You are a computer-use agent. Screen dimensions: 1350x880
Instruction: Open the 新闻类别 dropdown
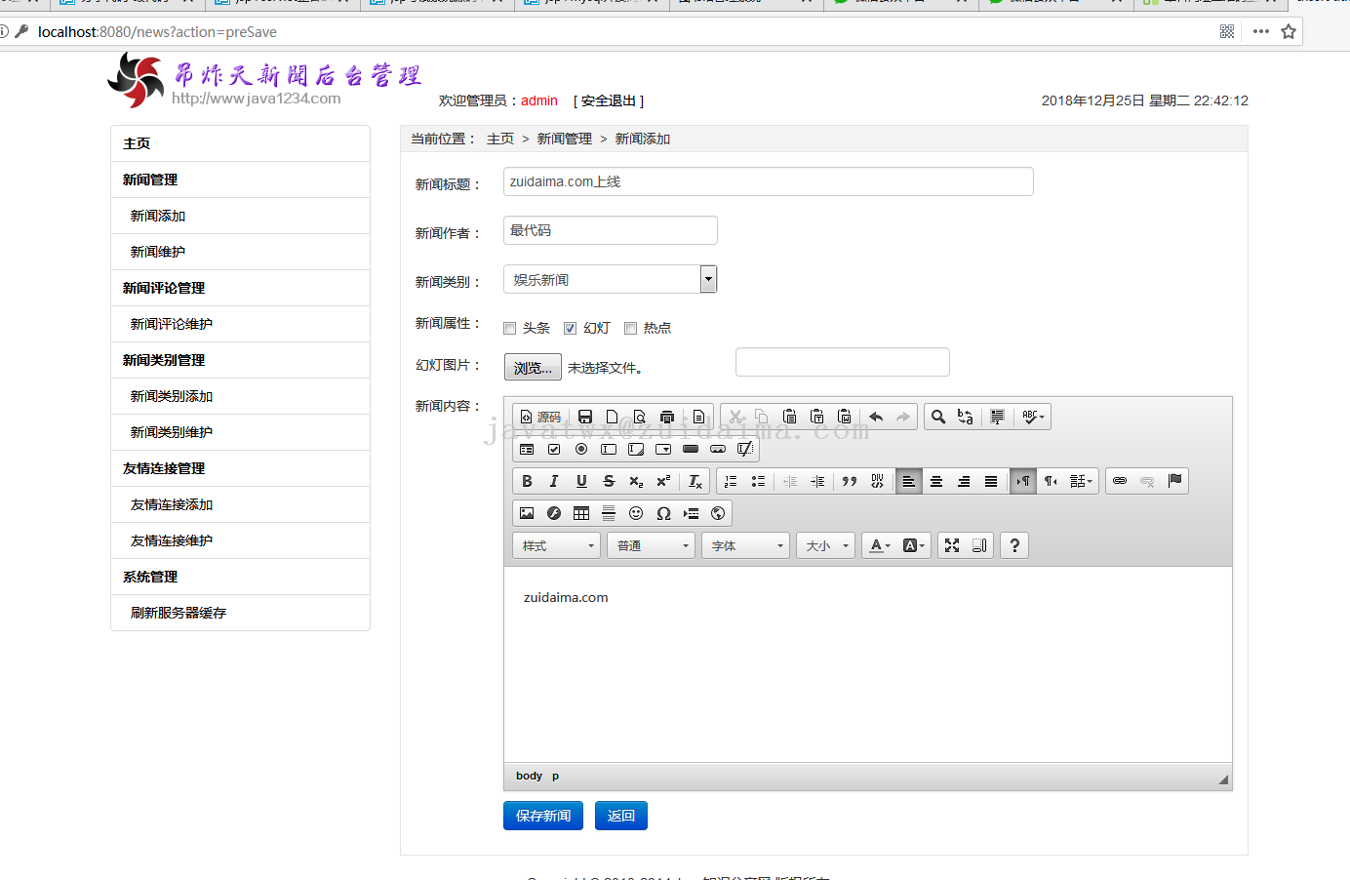pos(610,279)
